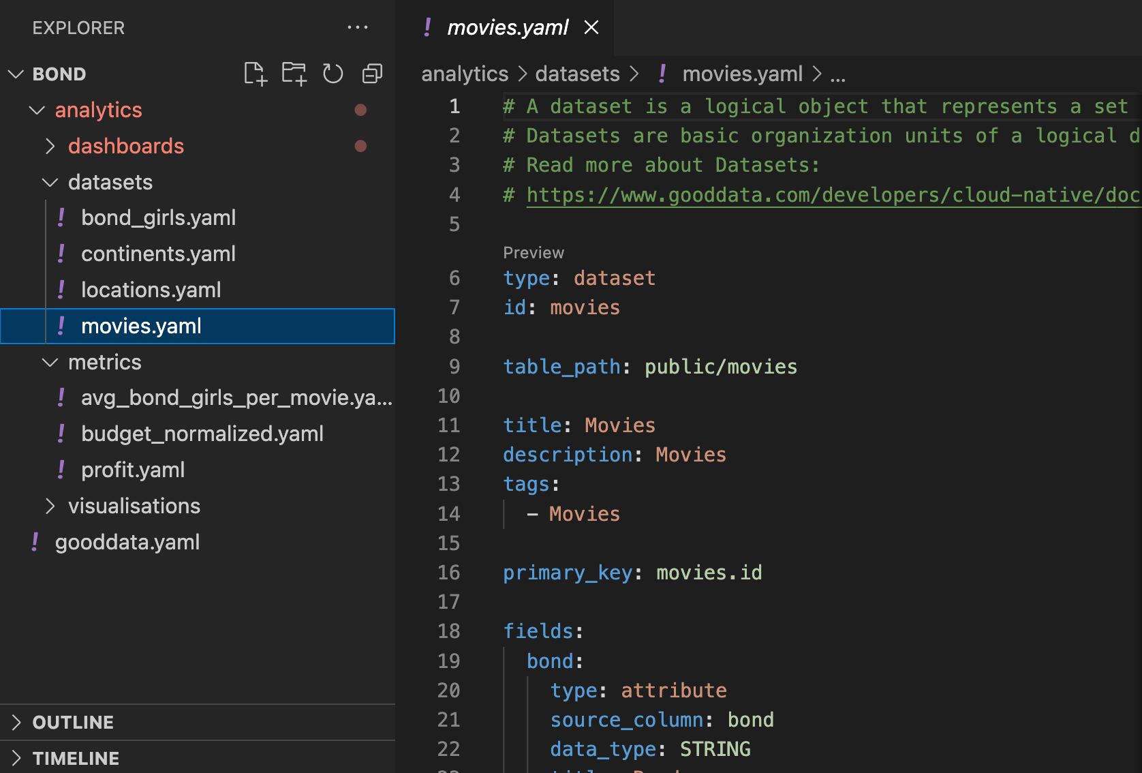Viewport: 1142px width, 773px height.
Task: Create a new folder in the Explorer
Action: tap(294, 74)
